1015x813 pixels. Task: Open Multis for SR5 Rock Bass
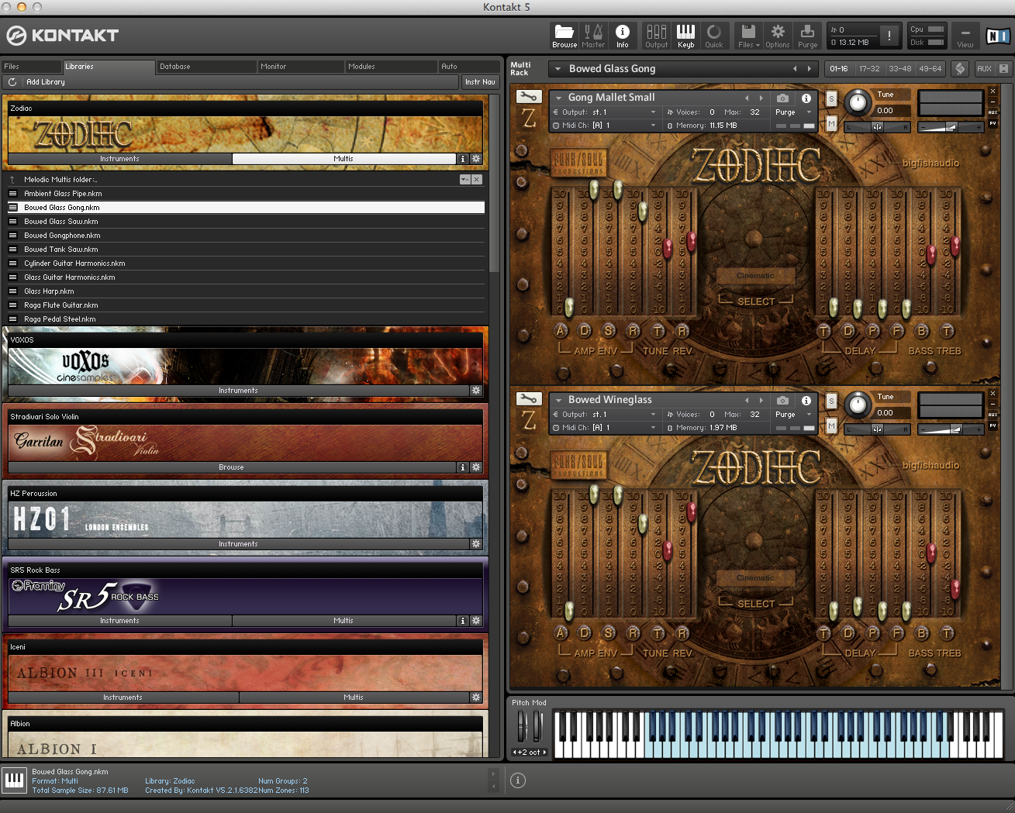(344, 621)
